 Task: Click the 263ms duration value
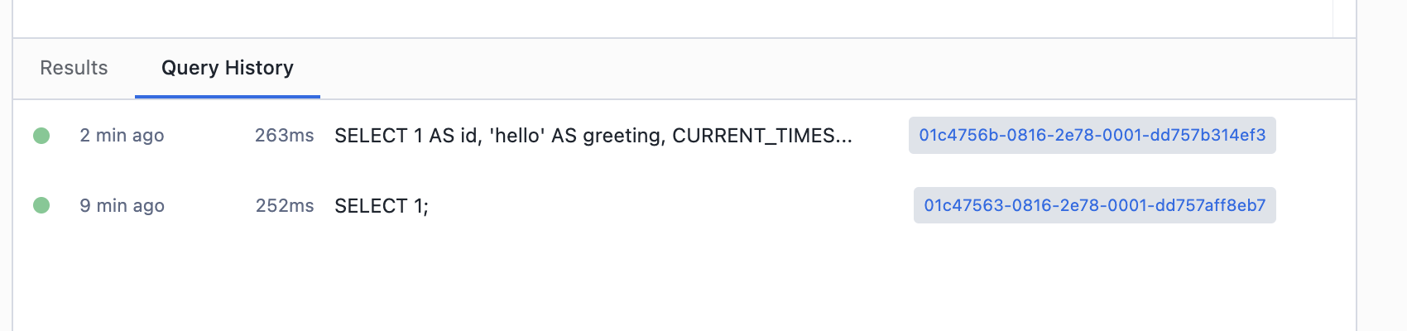[284, 136]
